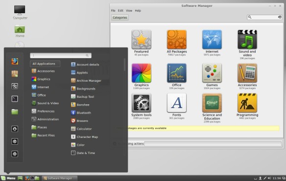Select Recent Files menu category
The height and width of the screenshot is (181, 286).
pyautogui.click(x=43, y=135)
